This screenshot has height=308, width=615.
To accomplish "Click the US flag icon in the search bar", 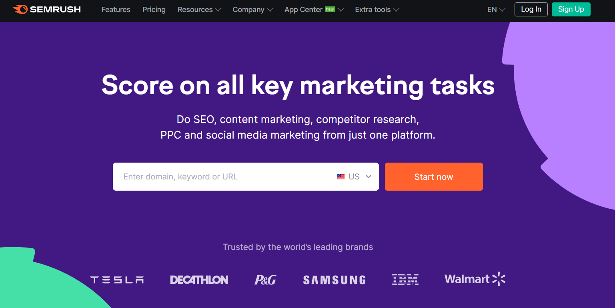I will tap(341, 177).
